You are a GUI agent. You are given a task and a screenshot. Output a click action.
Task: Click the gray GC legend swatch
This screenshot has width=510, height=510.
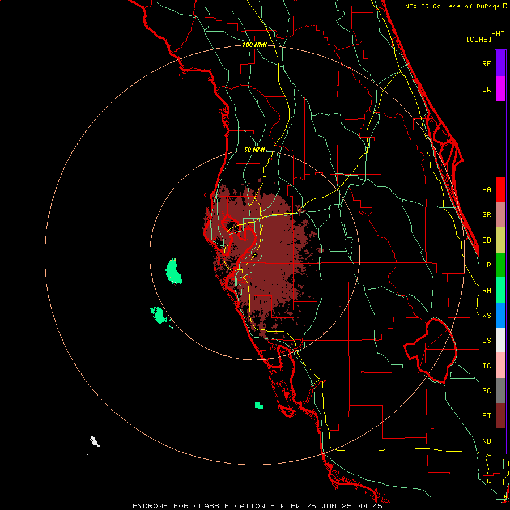pos(500,390)
